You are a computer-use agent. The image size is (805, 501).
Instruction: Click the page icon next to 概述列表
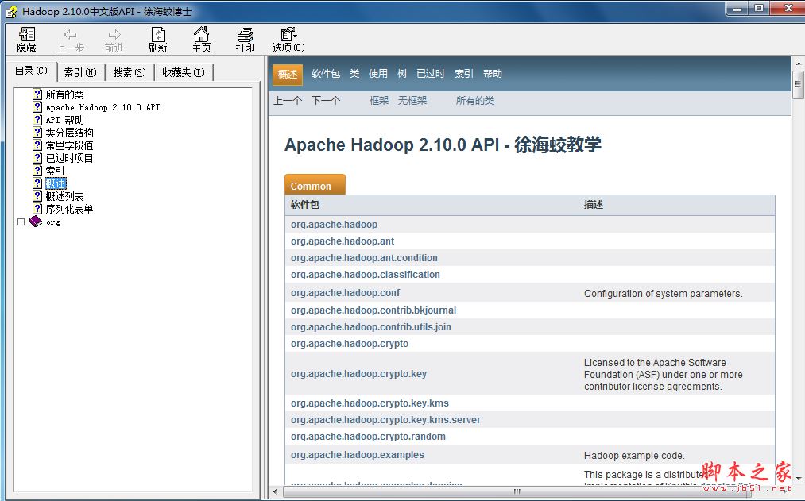[x=37, y=196]
